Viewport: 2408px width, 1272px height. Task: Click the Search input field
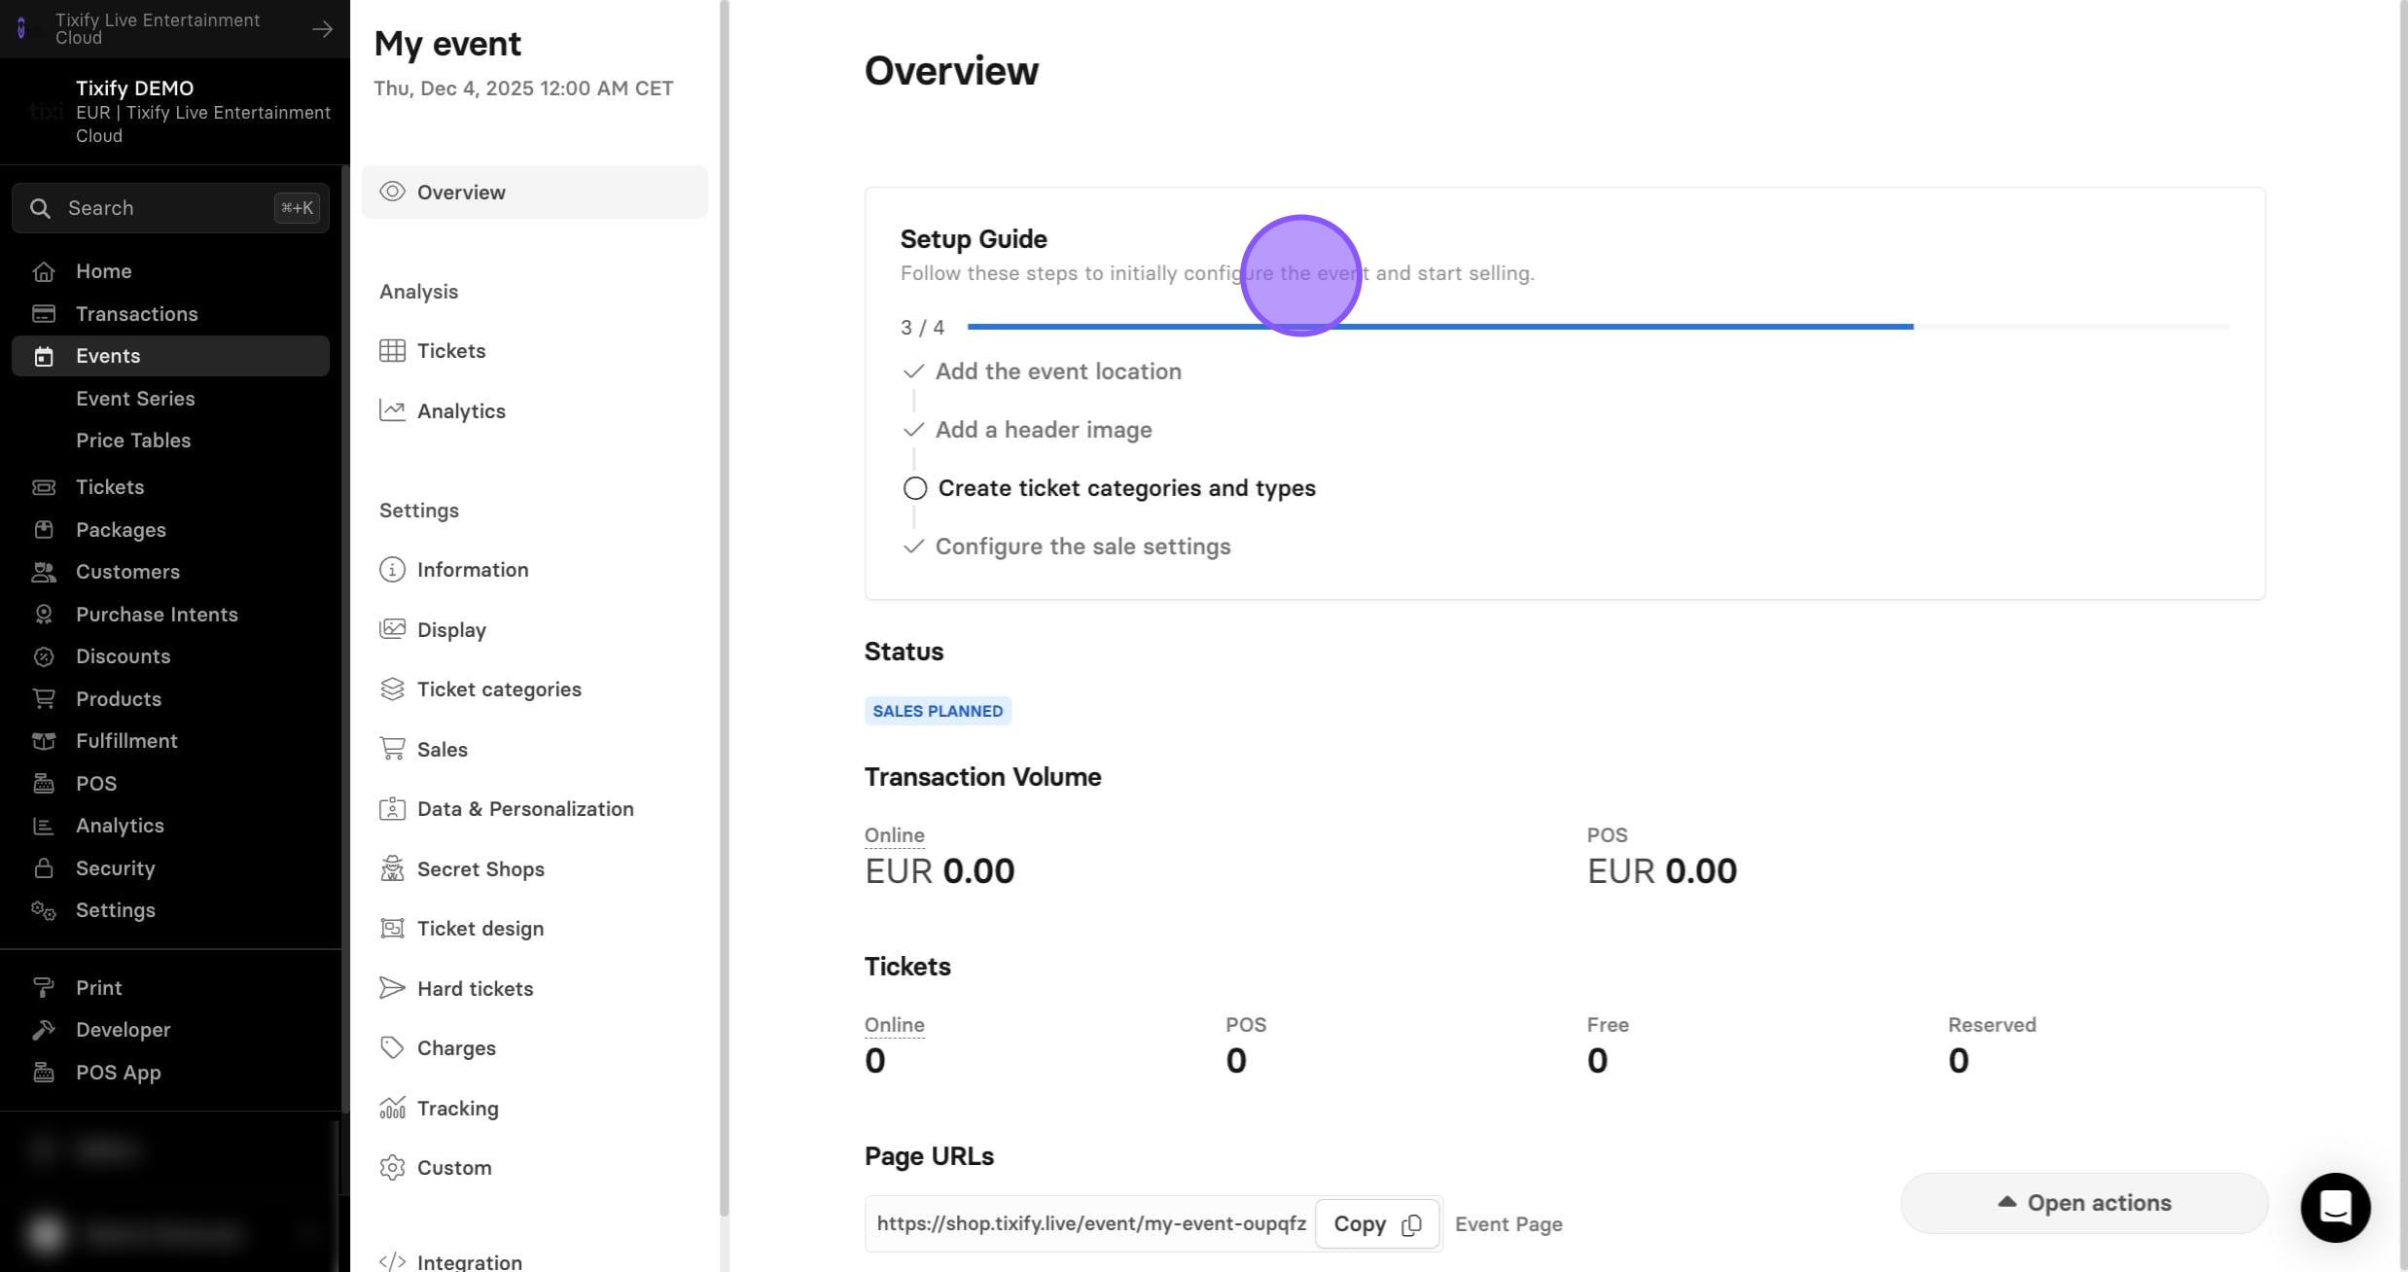pyautogui.click(x=170, y=208)
